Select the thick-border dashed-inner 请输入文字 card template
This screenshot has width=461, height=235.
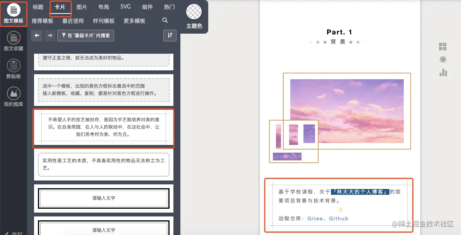click(x=103, y=198)
